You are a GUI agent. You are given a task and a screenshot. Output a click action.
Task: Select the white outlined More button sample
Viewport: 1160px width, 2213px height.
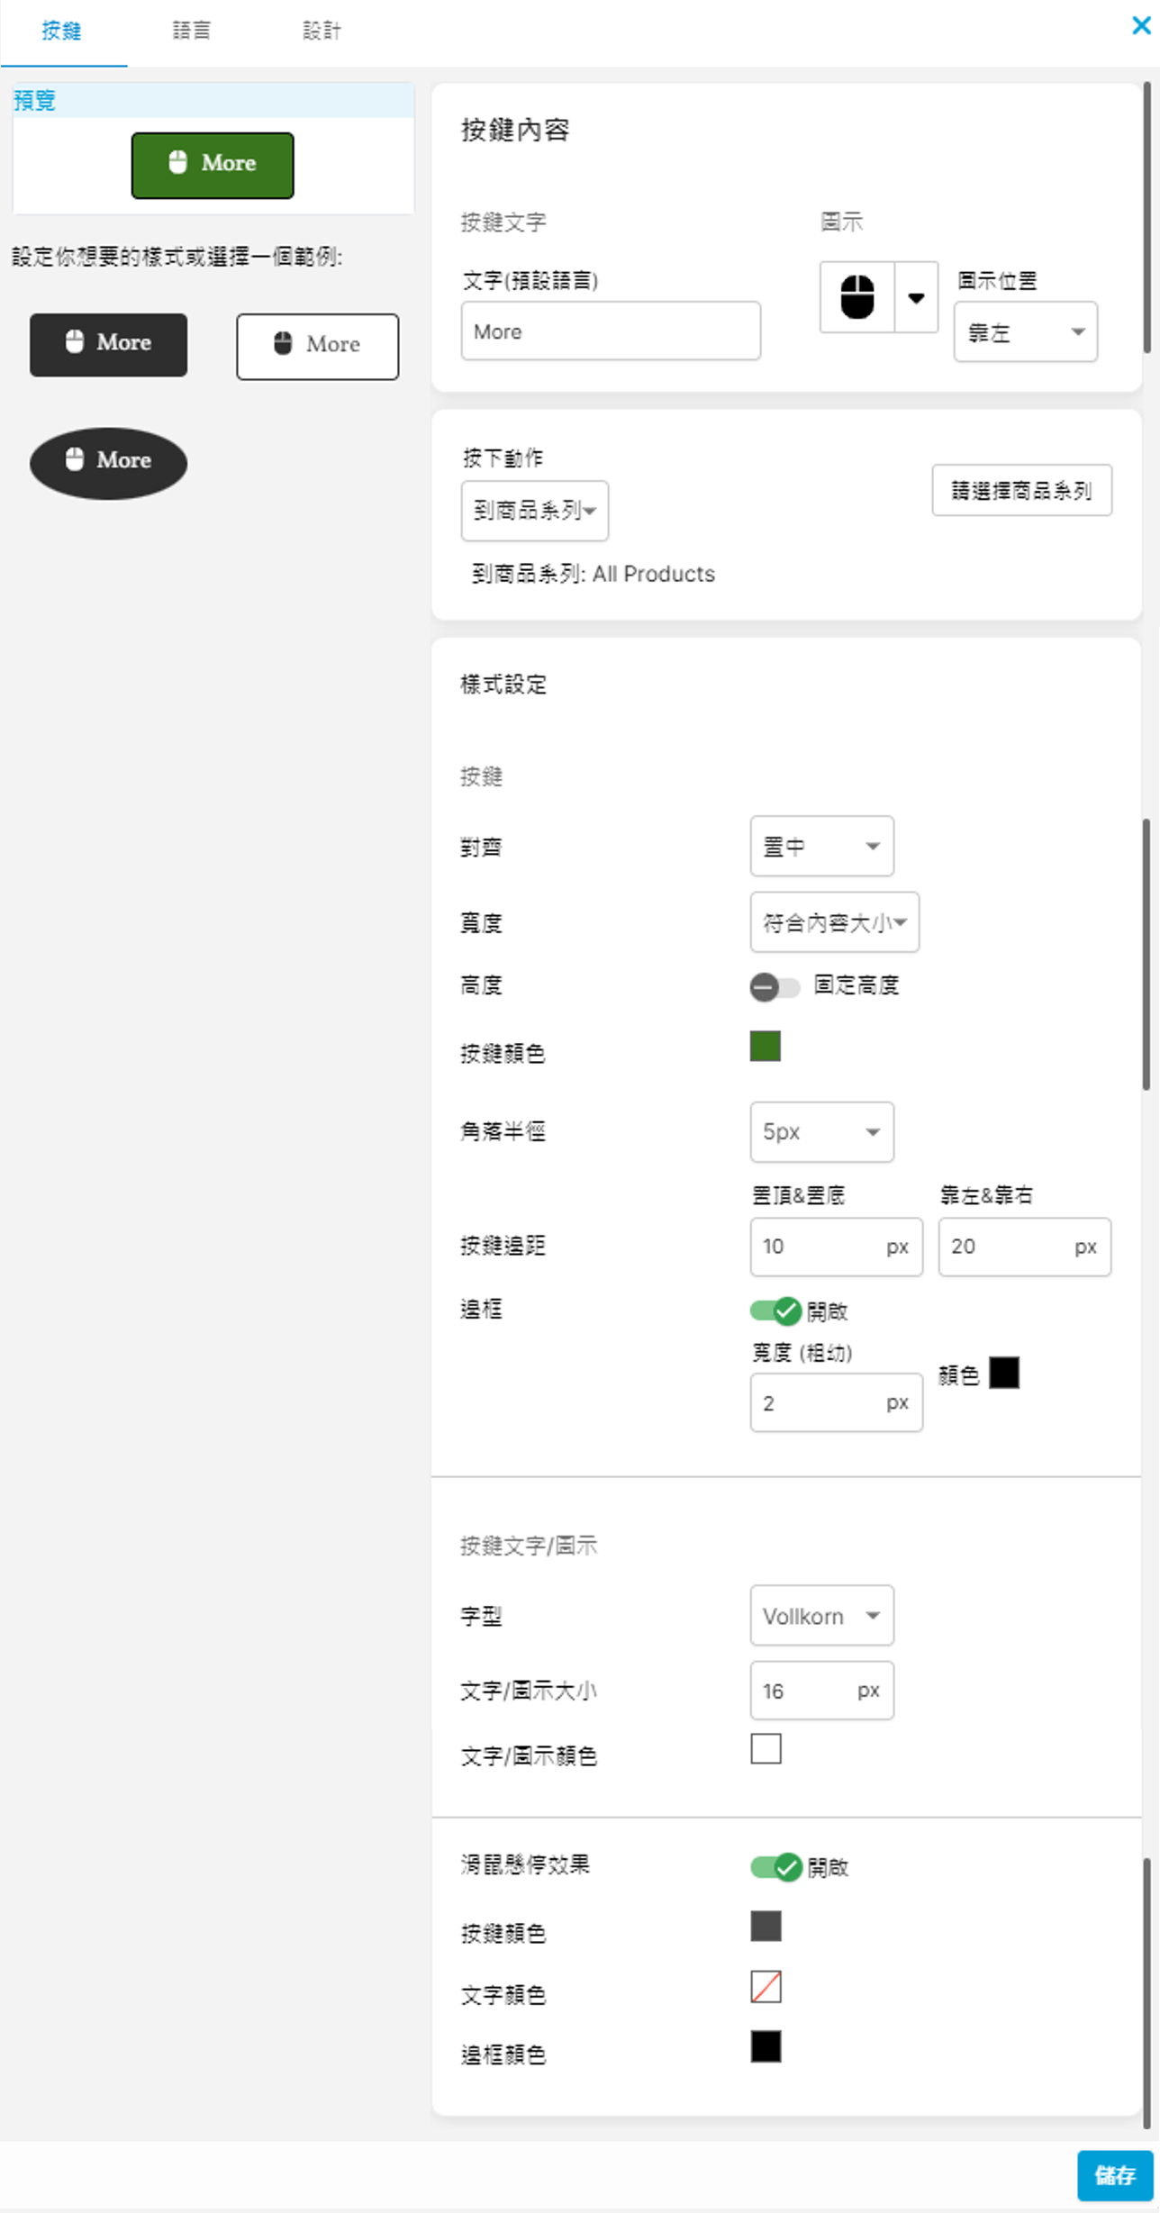click(317, 346)
